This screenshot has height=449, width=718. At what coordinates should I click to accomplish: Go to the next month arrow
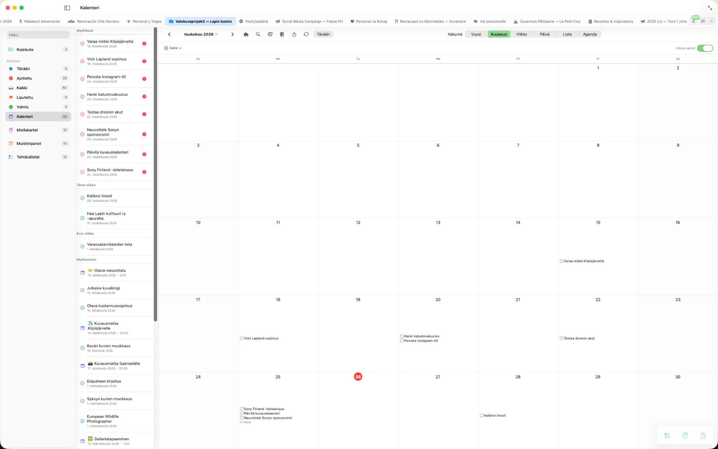click(233, 34)
